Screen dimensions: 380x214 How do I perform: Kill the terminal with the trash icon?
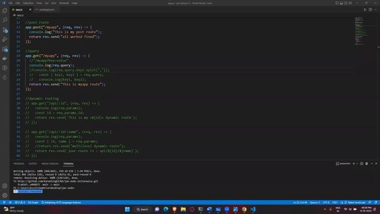point(366,164)
